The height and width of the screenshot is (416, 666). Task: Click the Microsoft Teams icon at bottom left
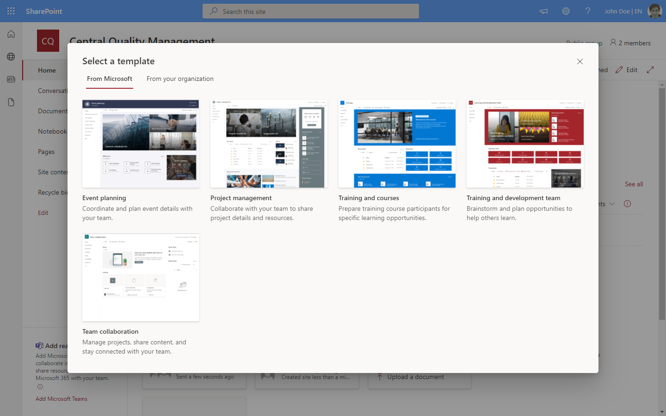(x=38, y=345)
